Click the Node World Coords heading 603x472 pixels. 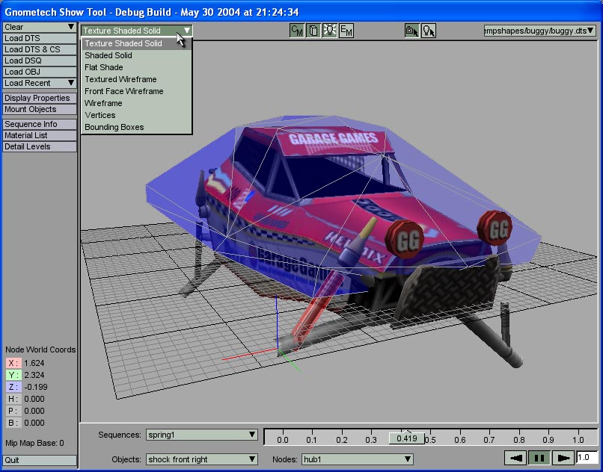point(40,350)
